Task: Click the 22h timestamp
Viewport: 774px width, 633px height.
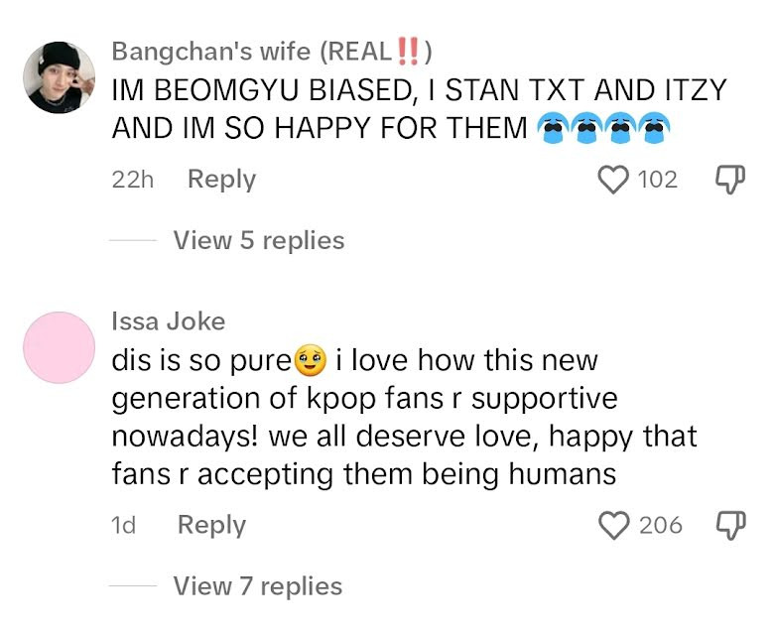Action: [x=132, y=180]
